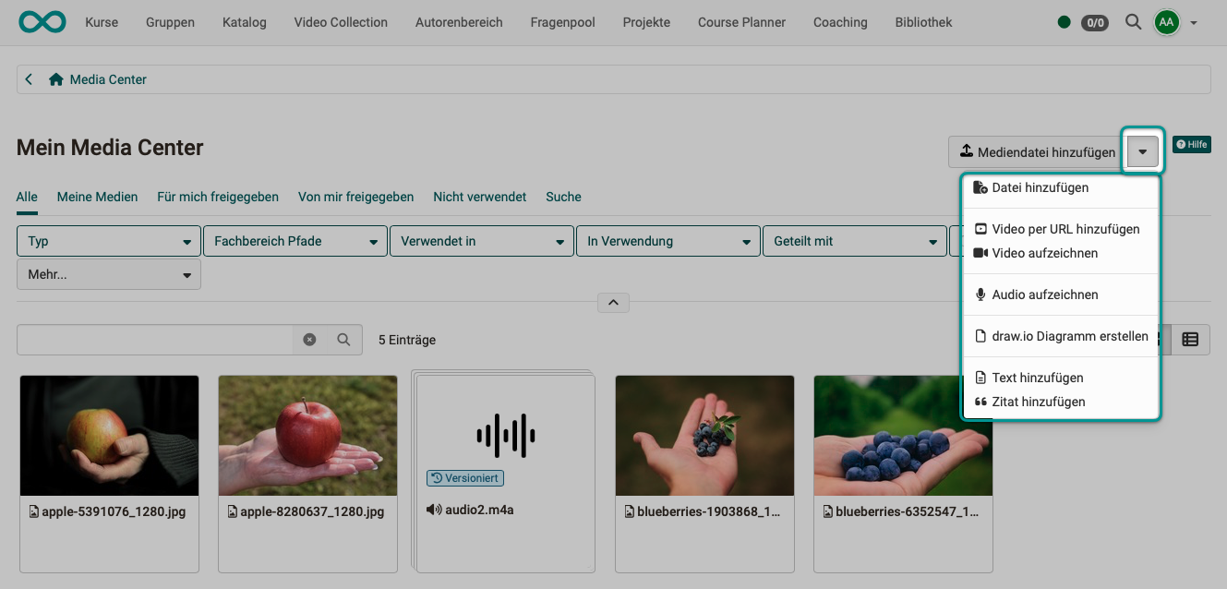1227x589 pixels.
Task: Click the microphone icon for Audio aufzeichnen
Action: [x=980, y=294]
